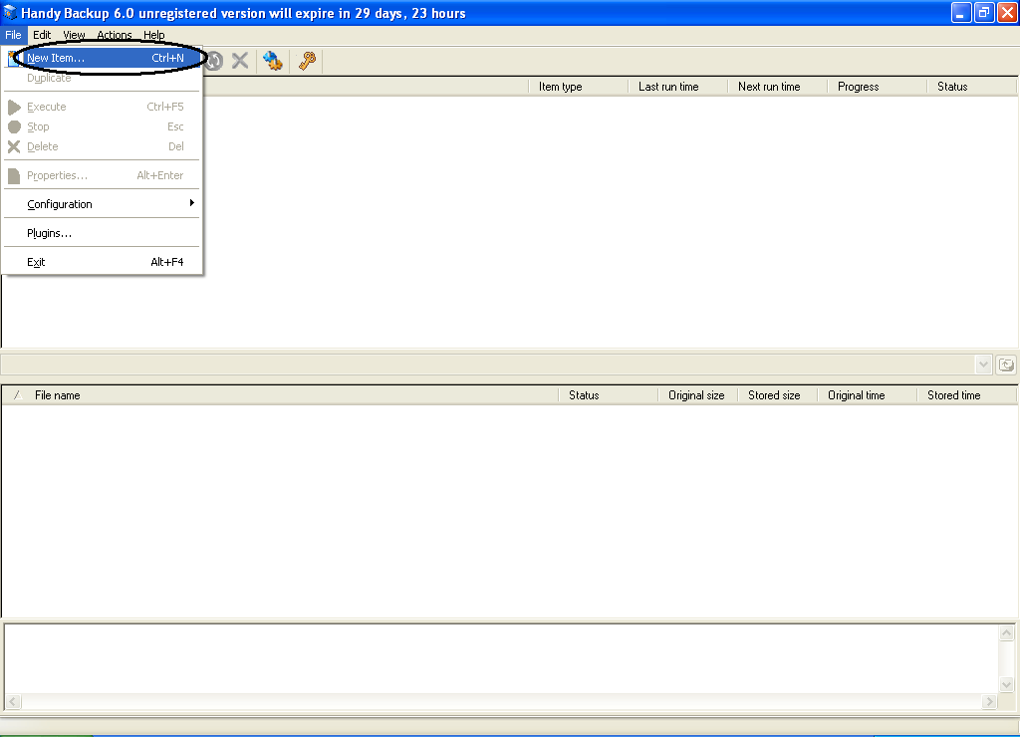
Task: Click the key registration toolbar icon
Action: 307,61
